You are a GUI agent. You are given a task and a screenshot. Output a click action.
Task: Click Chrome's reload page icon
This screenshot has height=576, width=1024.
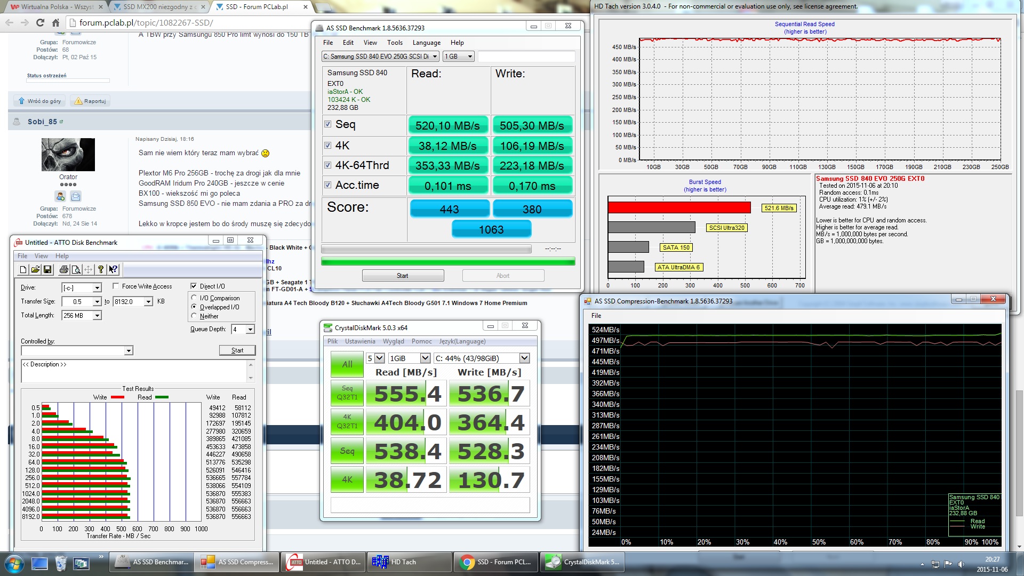(40, 22)
